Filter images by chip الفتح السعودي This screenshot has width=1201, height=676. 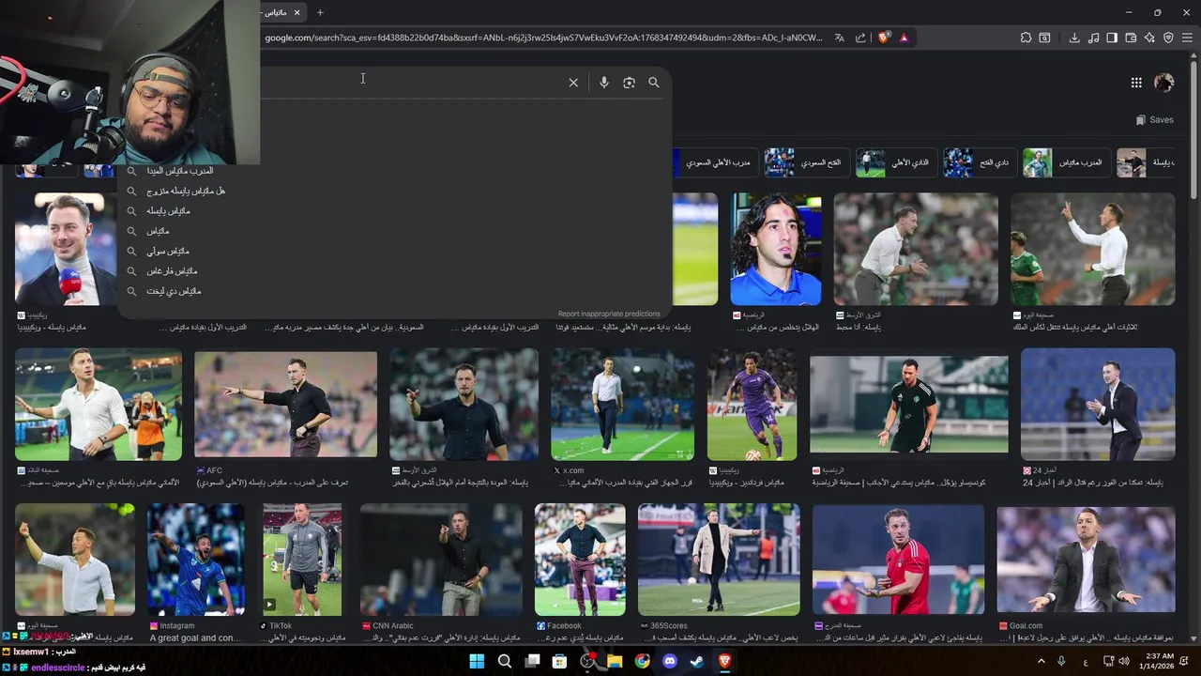pyautogui.click(x=806, y=162)
